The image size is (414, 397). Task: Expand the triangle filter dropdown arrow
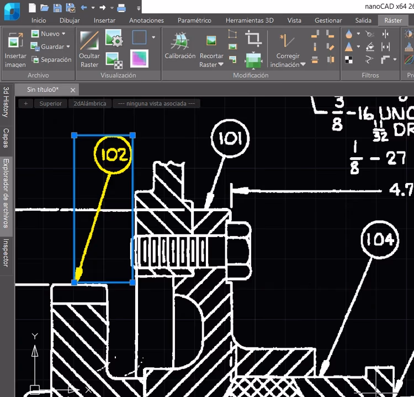(359, 46)
